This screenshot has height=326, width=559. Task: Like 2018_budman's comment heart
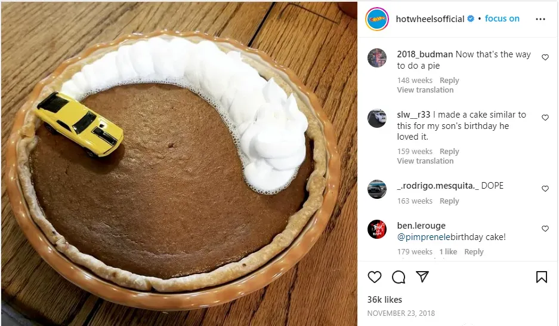(545, 57)
